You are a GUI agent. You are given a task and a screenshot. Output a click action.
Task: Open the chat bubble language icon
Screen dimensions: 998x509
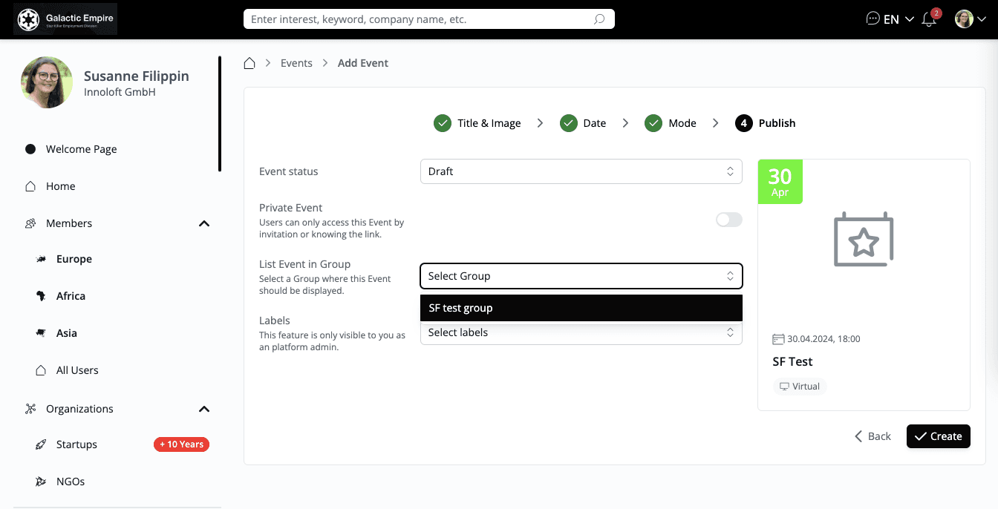pyautogui.click(x=873, y=19)
